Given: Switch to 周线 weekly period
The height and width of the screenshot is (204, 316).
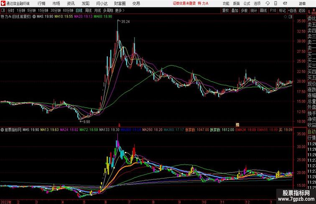Looking at the screenshot, I should 88,10.
